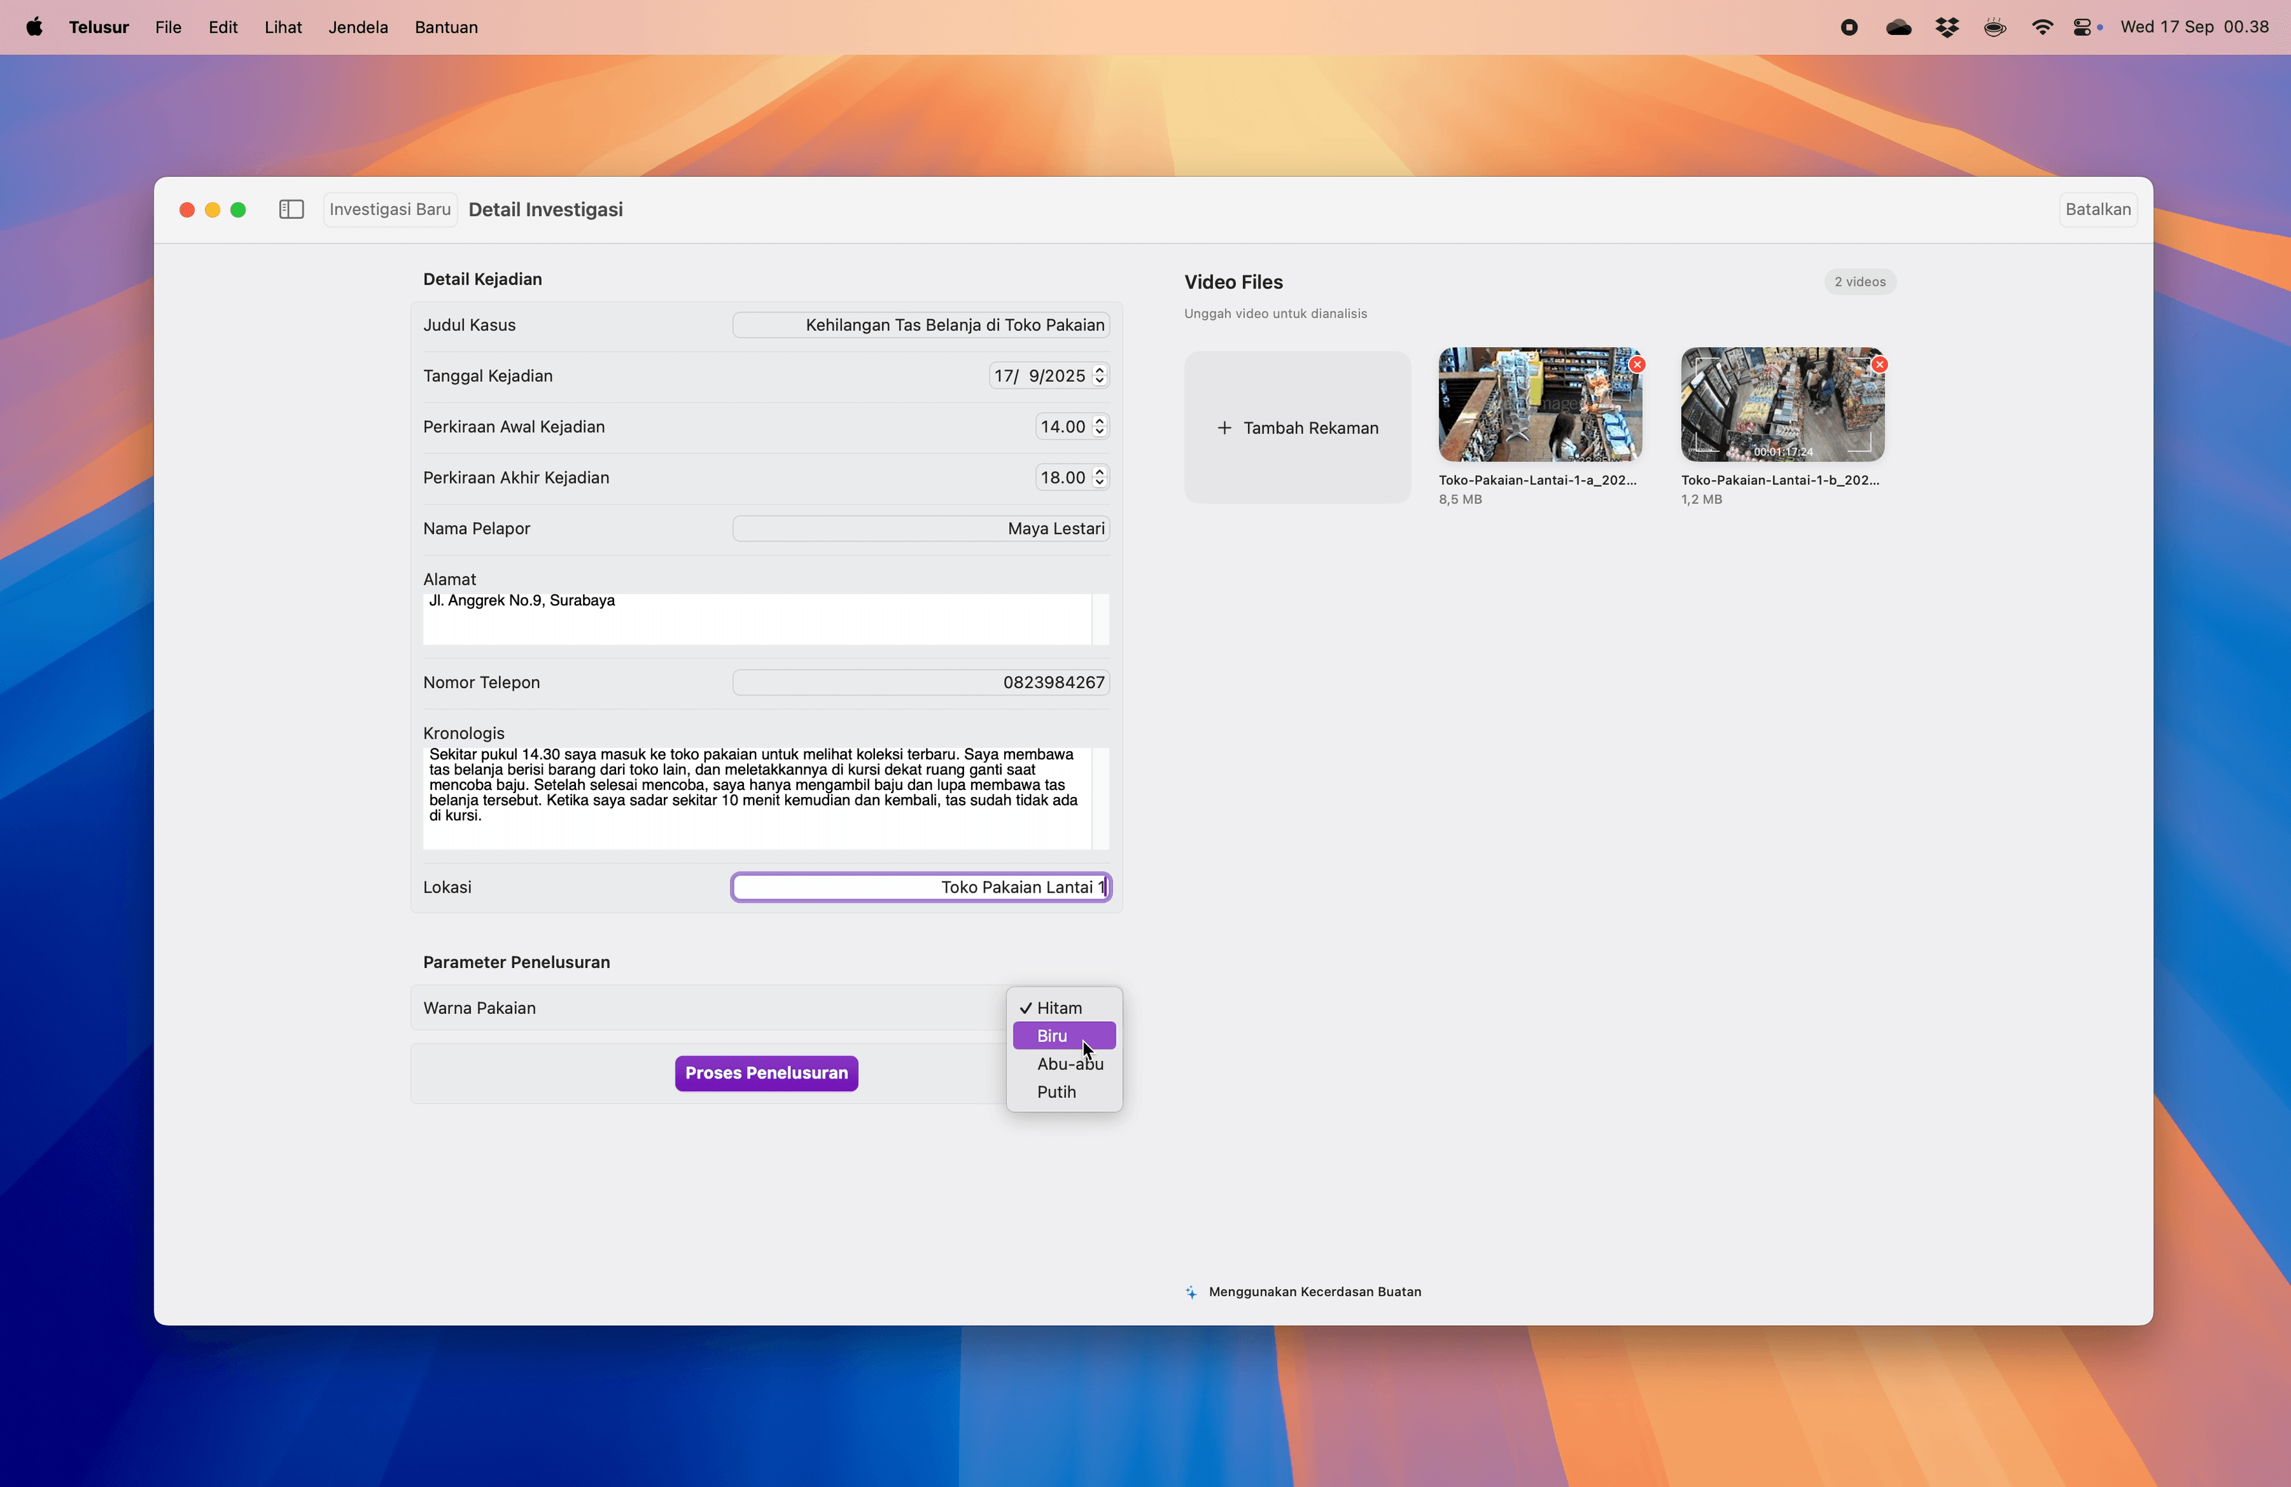The image size is (2291, 1487).
Task: Click the Unggah video untuk dianalisis caption
Action: pyautogui.click(x=1275, y=314)
